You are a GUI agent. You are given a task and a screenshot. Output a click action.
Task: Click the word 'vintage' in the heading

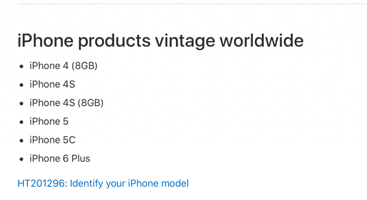point(185,41)
